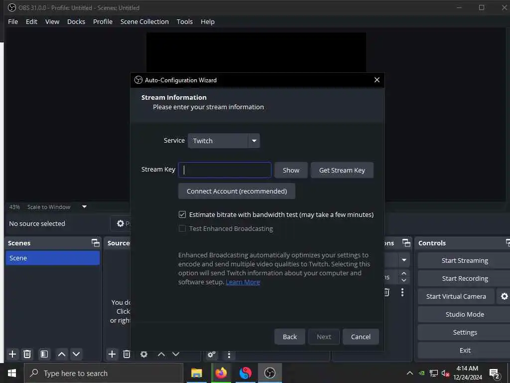Viewport: 510px width, 383px height.
Task: Open the View menu
Action: click(52, 21)
